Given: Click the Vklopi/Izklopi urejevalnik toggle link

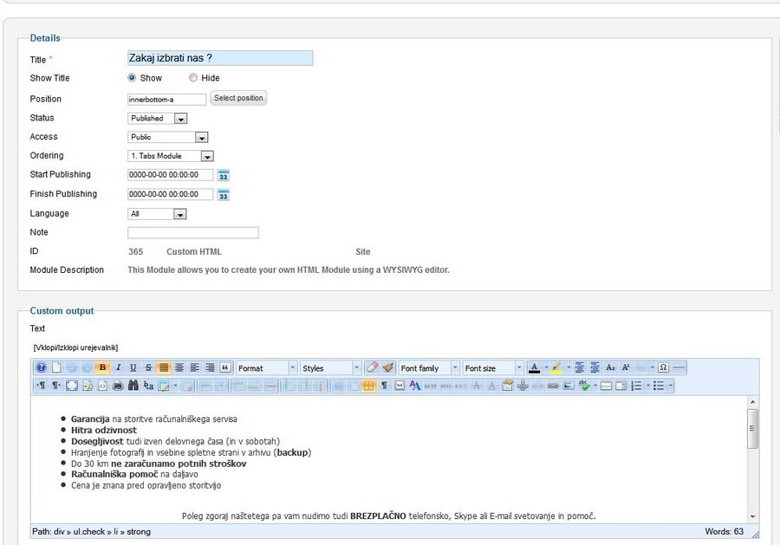Looking at the screenshot, I should pos(75,347).
